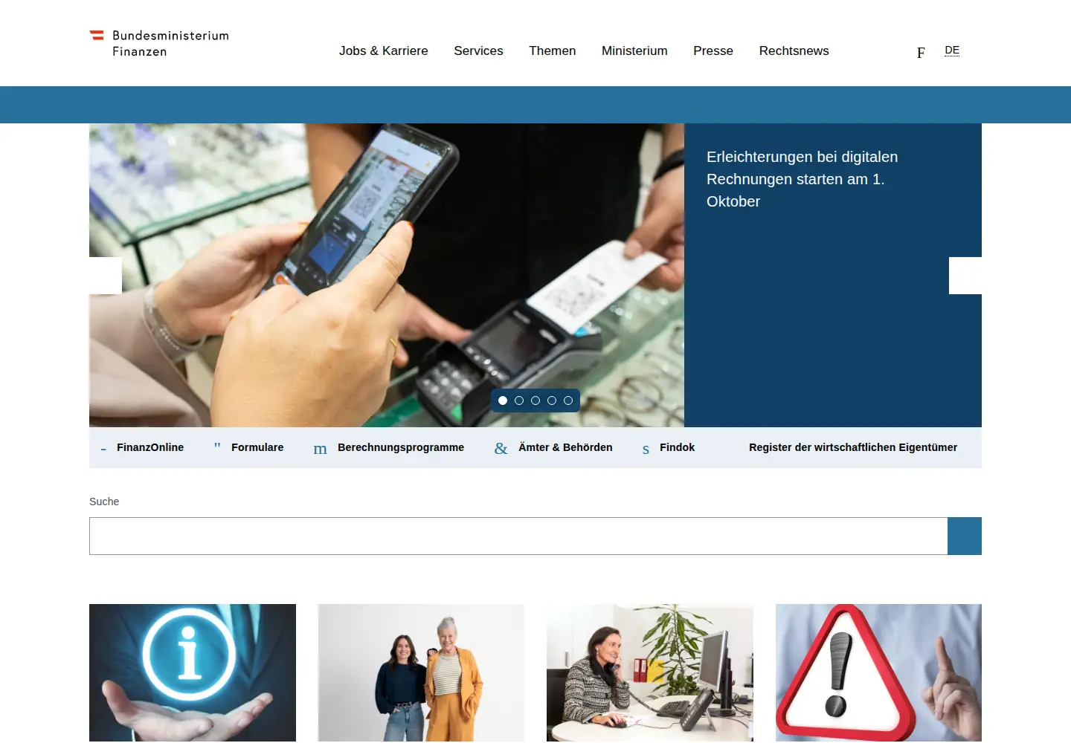Open the two women thumbnail card
Screen dimensions: 1071x743
421,672
